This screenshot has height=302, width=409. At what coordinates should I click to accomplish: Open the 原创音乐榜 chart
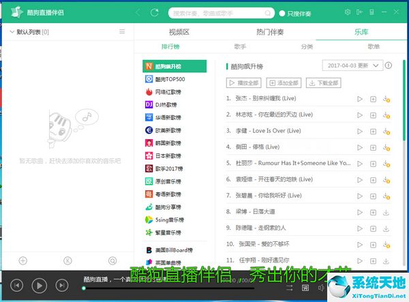[x=175, y=181]
